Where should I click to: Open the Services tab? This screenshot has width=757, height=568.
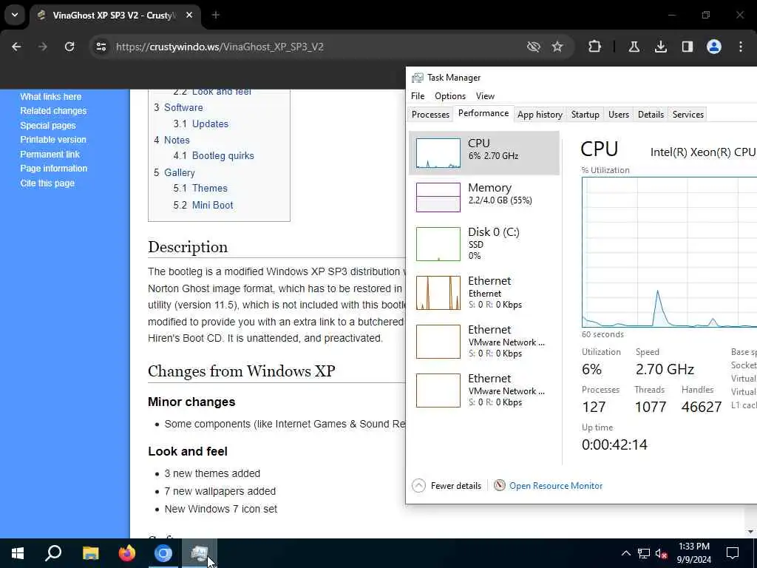click(x=688, y=114)
